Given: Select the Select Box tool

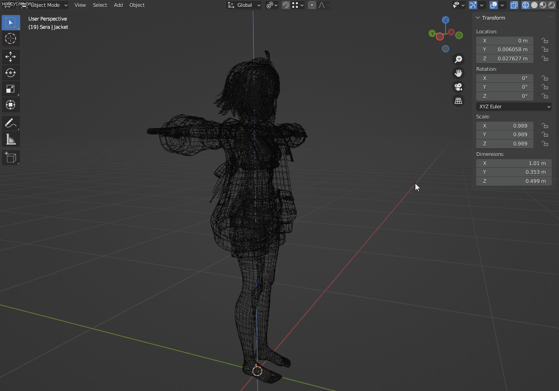Looking at the screenshot, I should (x=11, y=22).
